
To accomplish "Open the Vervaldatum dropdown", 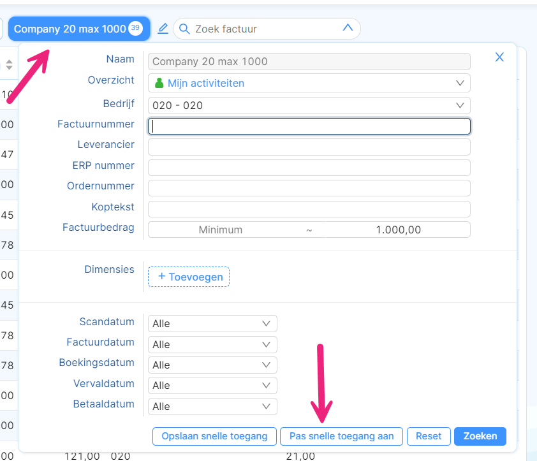I will (x=212, y=386).
